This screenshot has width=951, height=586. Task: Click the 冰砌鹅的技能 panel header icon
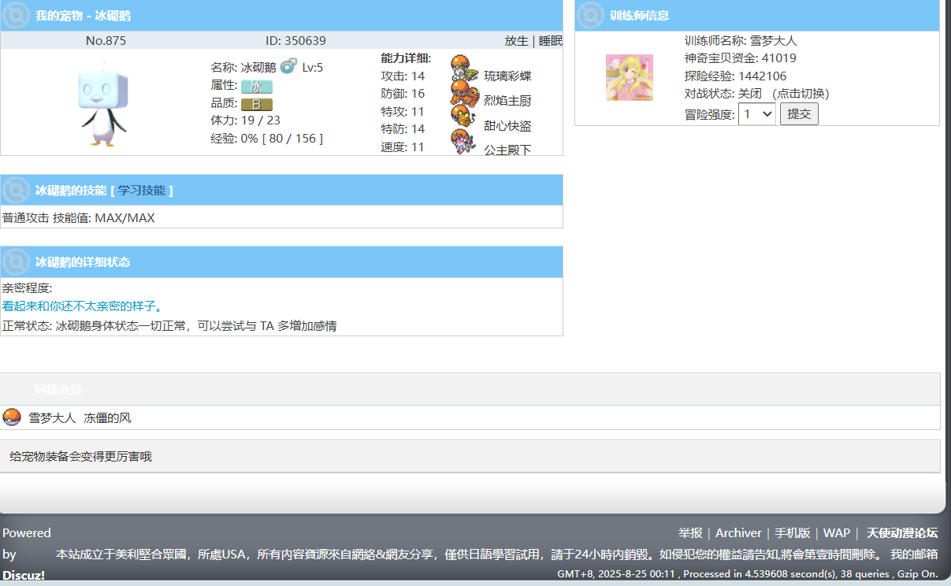pyautogui.click(x=17, y=190)
